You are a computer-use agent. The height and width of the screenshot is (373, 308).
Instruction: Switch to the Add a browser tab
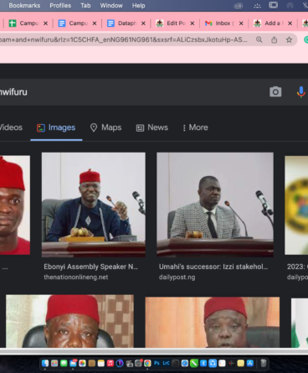coord(273,23)
